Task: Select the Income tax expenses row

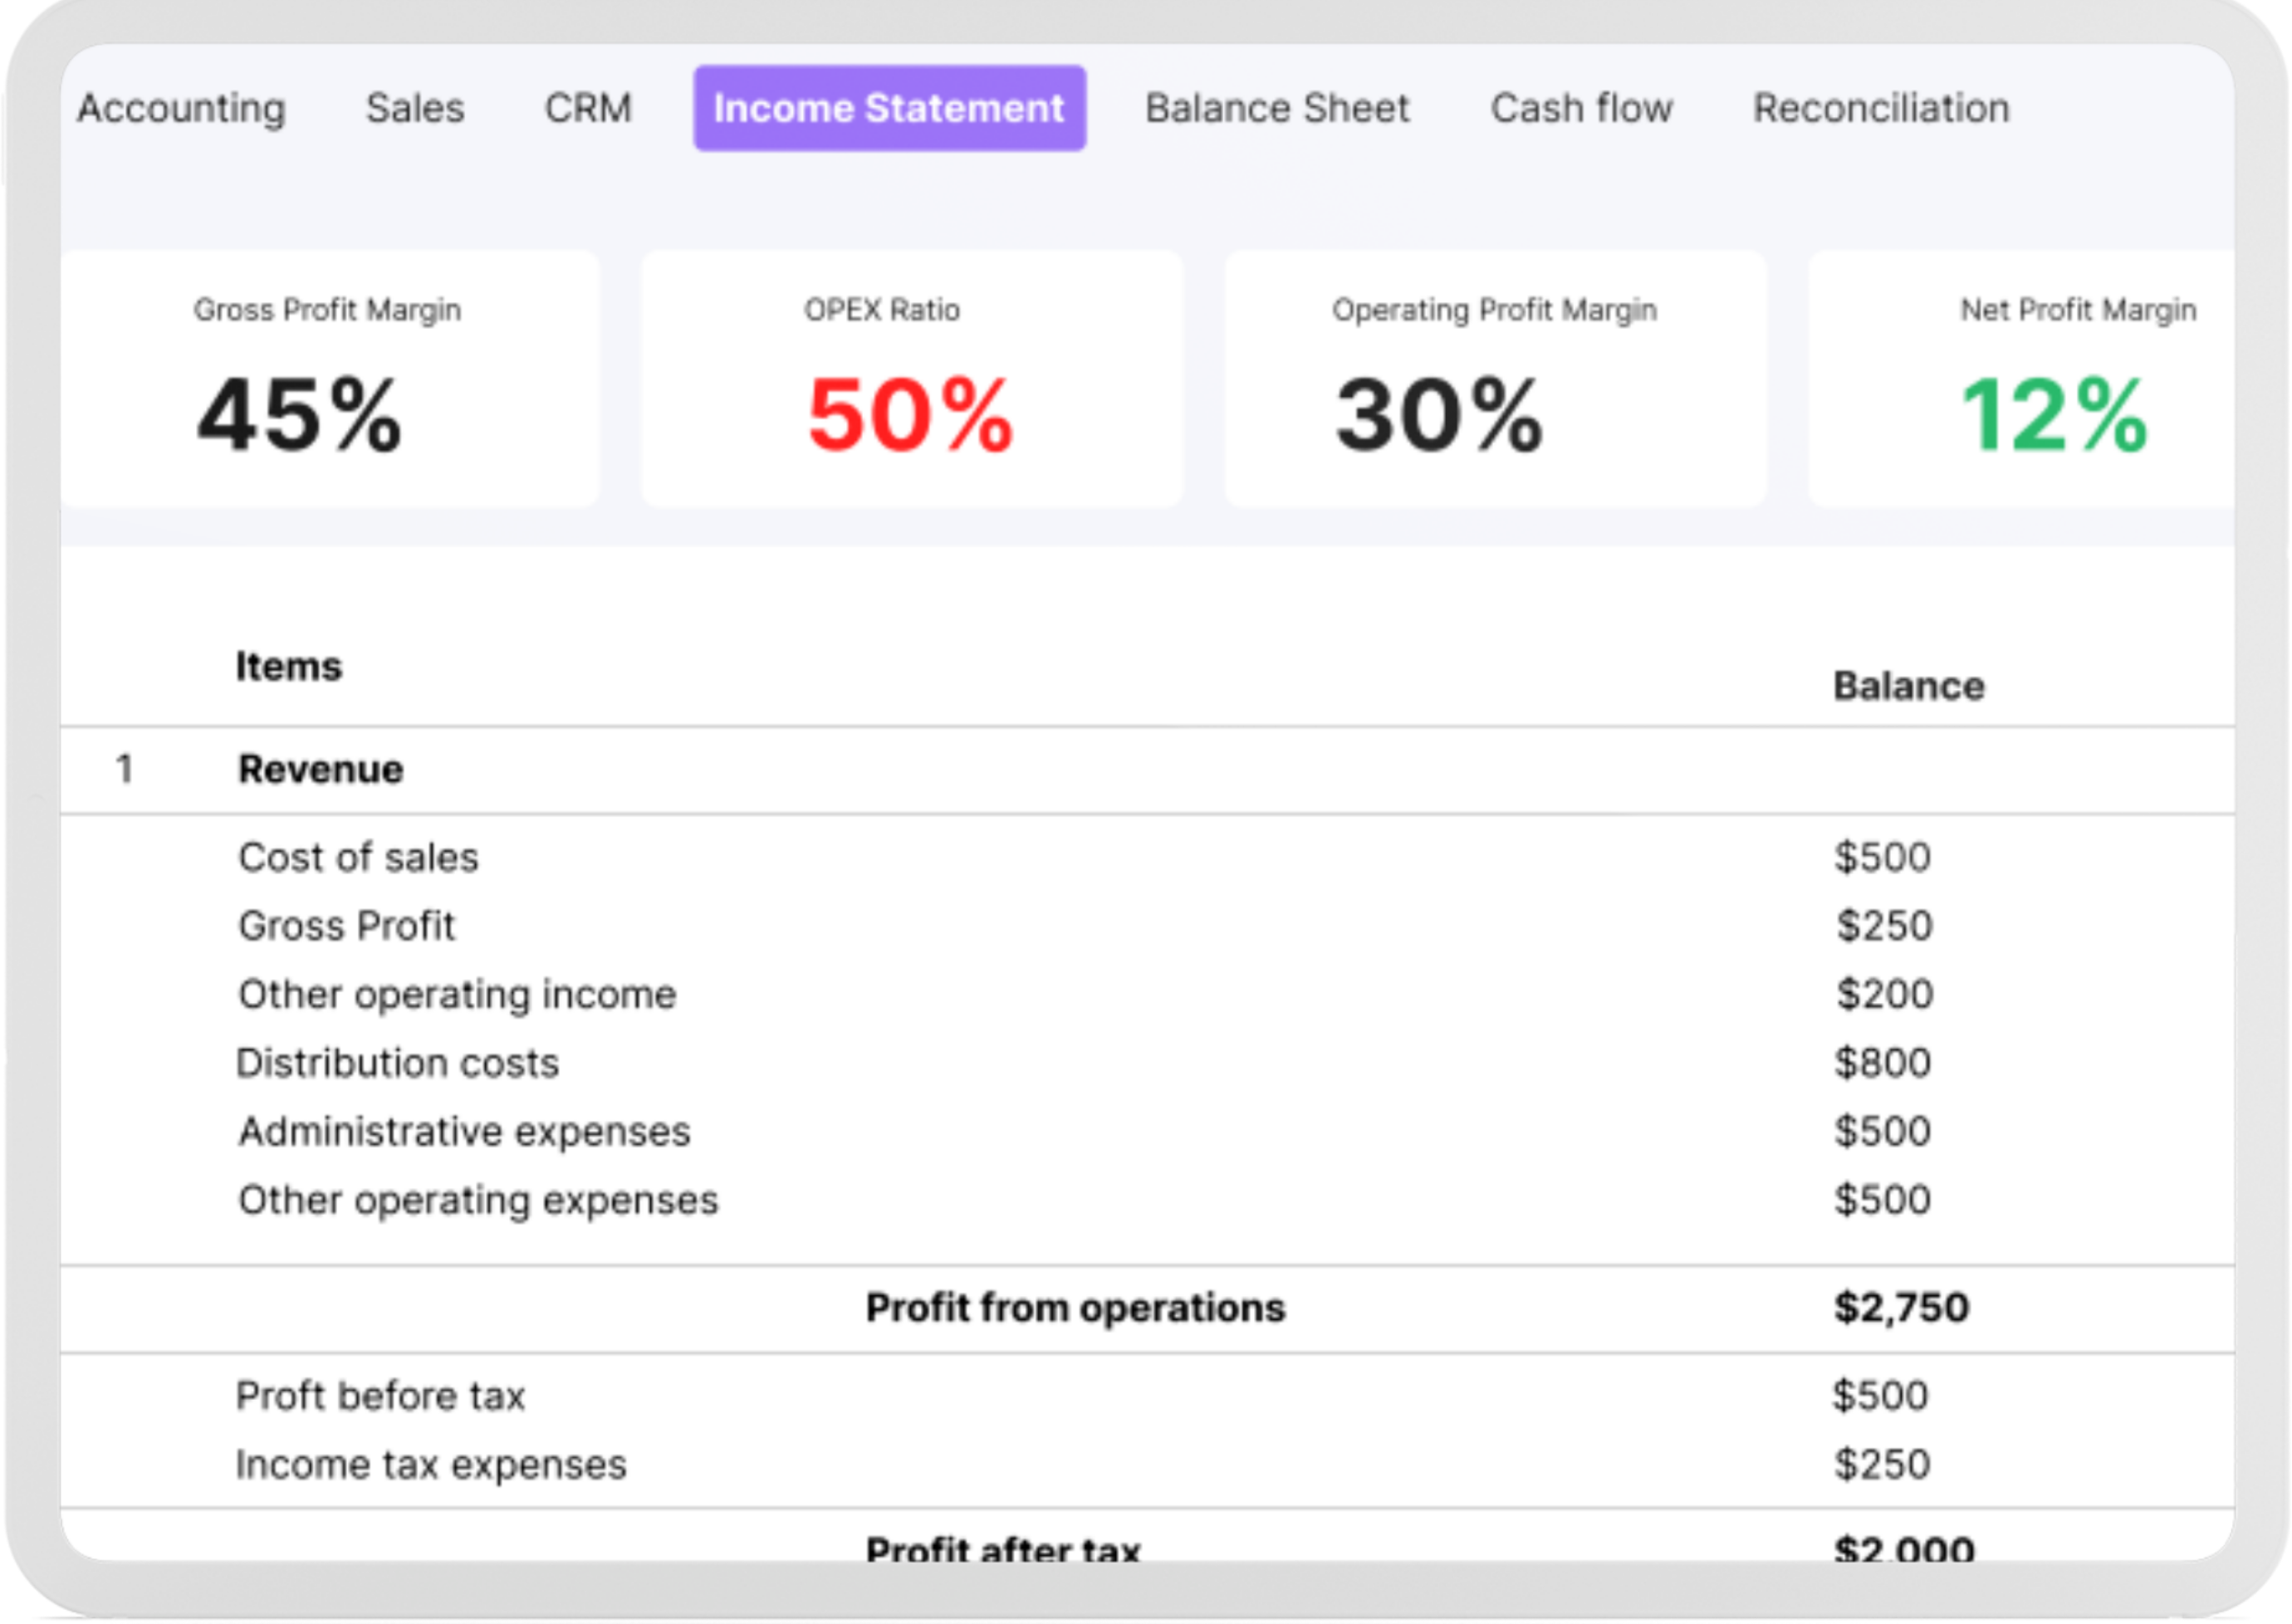Action: [431, 1464]
